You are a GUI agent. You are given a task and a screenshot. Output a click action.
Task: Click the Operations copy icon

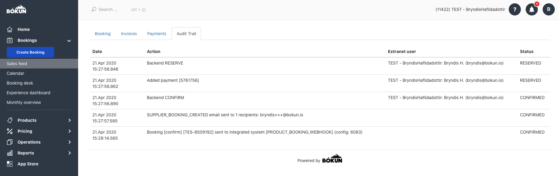(x=10, y=142)
